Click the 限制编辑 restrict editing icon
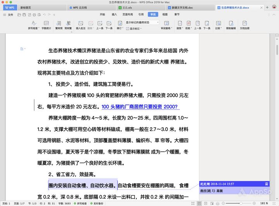Viewport: 279px width, 206px height. [231, 23]
